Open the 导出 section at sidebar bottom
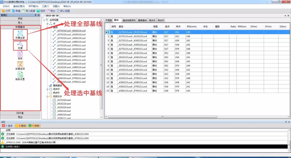 coord(20,117)
